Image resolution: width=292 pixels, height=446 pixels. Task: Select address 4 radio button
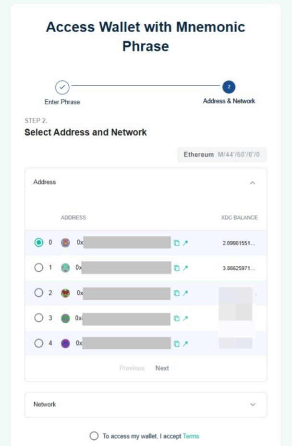39,343
